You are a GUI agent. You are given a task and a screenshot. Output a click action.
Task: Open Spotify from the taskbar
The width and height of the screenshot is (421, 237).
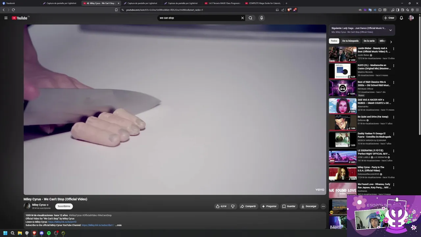tap(49, 233)
